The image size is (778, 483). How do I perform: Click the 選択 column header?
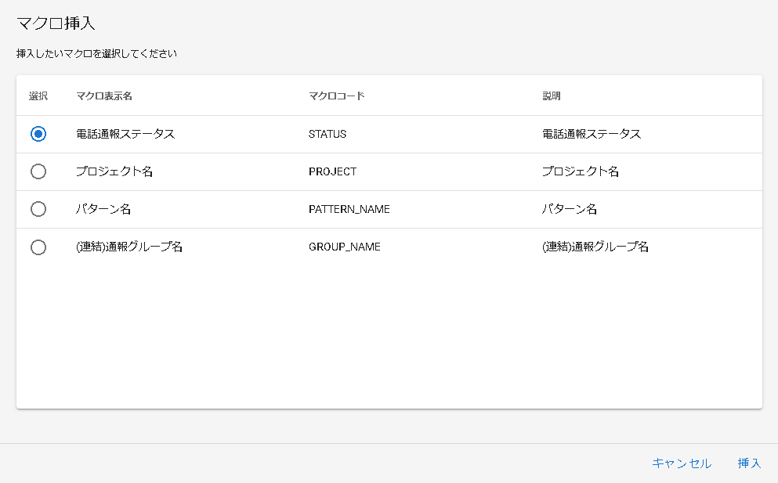(37, 95)
